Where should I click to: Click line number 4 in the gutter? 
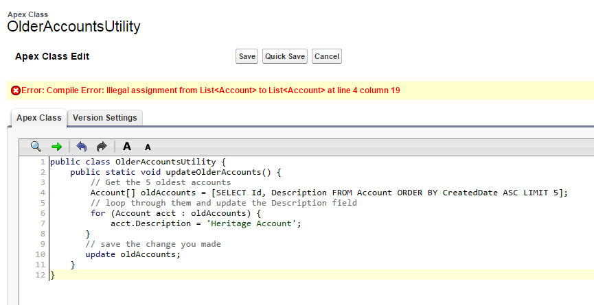[42, 193]
